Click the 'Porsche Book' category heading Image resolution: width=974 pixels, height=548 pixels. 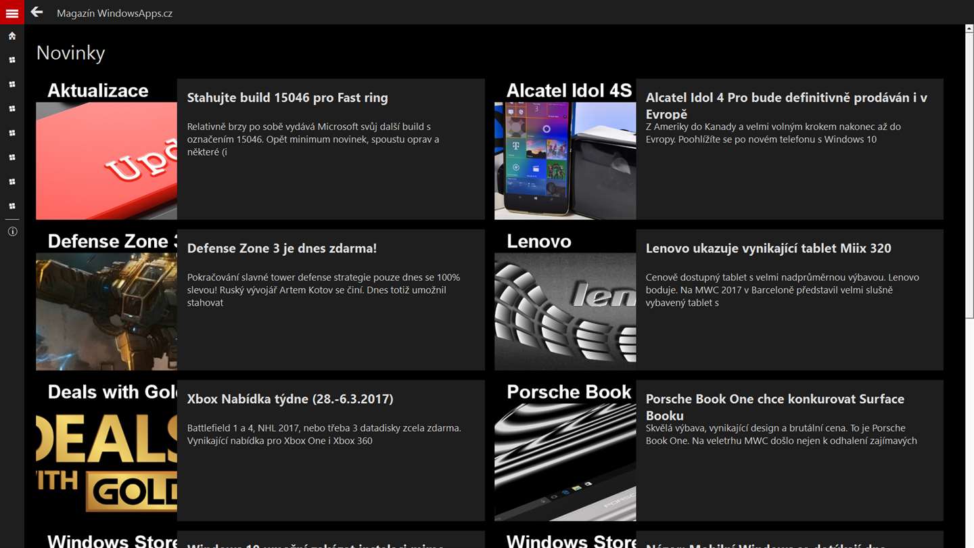[x=569, y=392]
